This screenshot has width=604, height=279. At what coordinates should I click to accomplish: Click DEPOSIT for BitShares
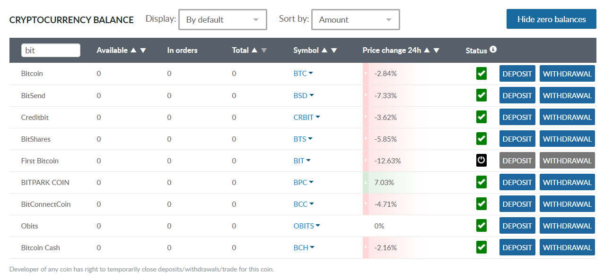coord(517,139)
